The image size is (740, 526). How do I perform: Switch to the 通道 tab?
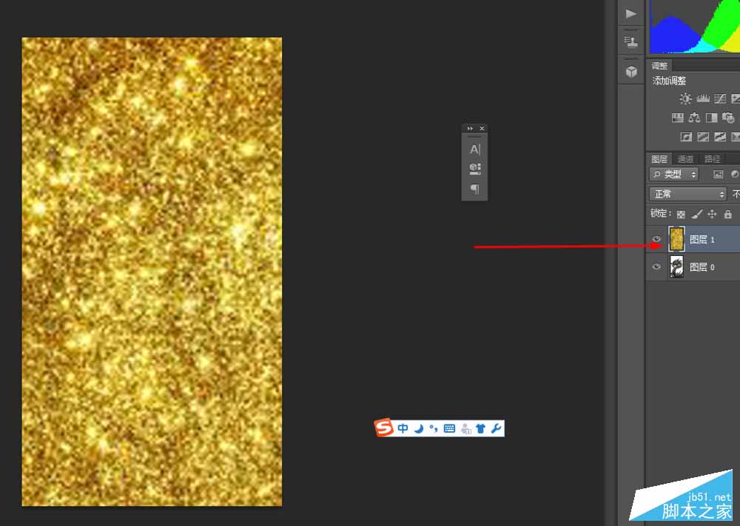684,159
